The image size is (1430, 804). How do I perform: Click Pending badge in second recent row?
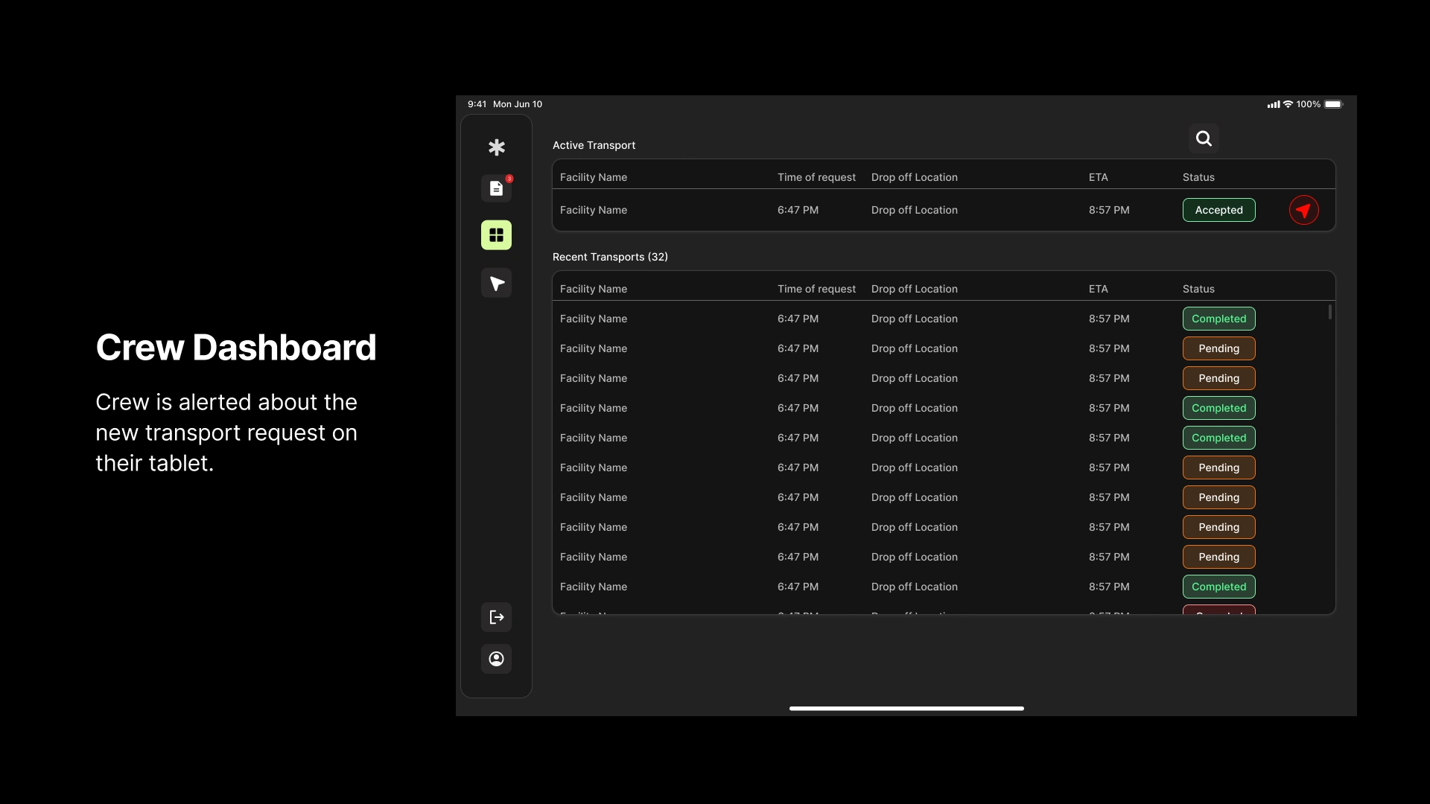(x=1218, y=348)
